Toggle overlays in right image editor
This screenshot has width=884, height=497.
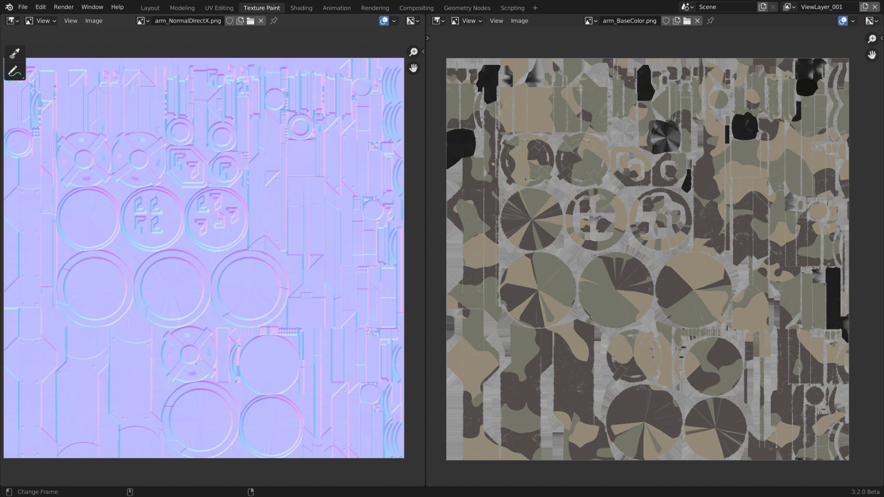tap(843, 21)
